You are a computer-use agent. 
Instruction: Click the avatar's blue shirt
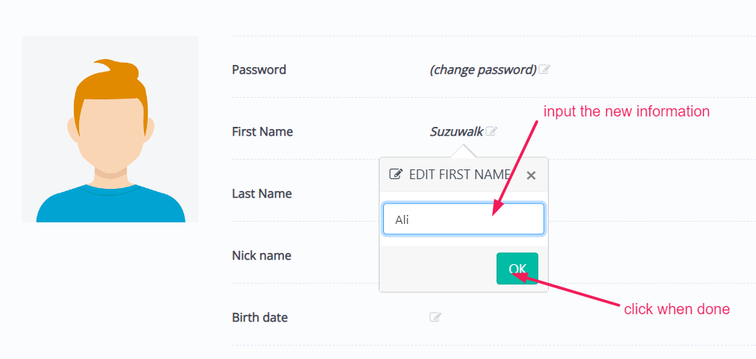(x=110, y=204)
